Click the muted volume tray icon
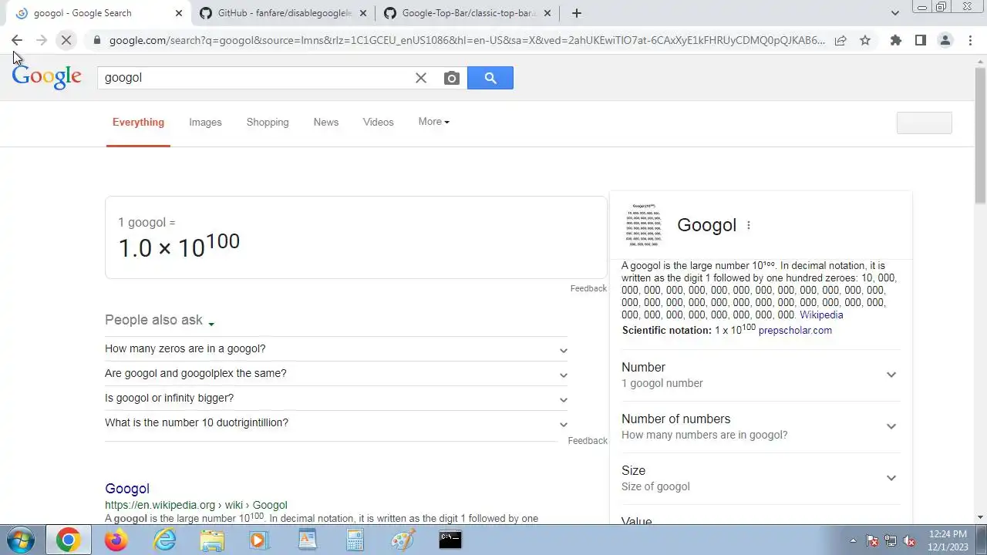Image resolution: width=987 pixels, height=555 pixels. [909, 540]
